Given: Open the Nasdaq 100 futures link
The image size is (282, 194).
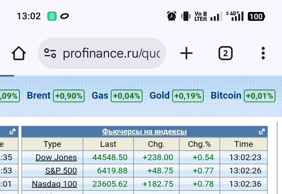Looking at the screenshot, I should click(x=54, y=184).
